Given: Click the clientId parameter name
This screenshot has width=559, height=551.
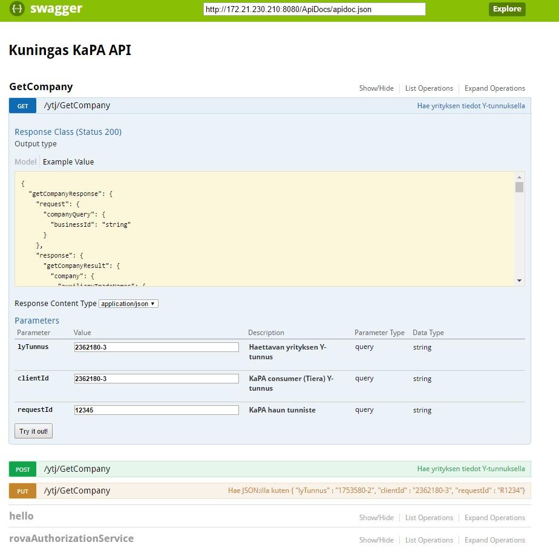Looking at the screenshot, I should (33, 378).
